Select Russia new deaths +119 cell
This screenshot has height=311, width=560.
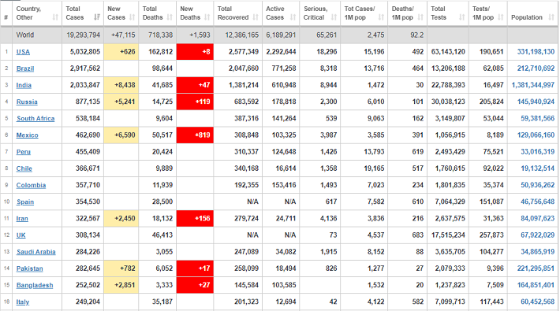(195, 102)
